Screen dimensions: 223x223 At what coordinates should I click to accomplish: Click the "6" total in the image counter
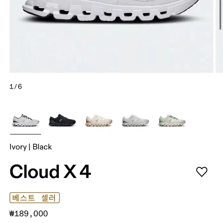click(x=20, y=87)
